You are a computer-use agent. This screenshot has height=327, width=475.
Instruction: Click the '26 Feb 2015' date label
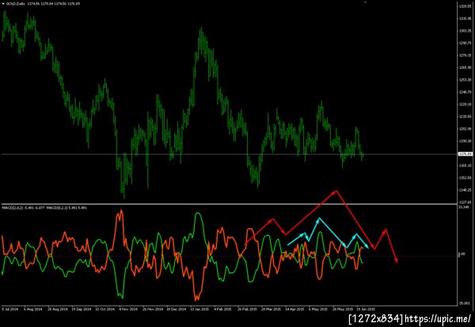tap(247, 309)
